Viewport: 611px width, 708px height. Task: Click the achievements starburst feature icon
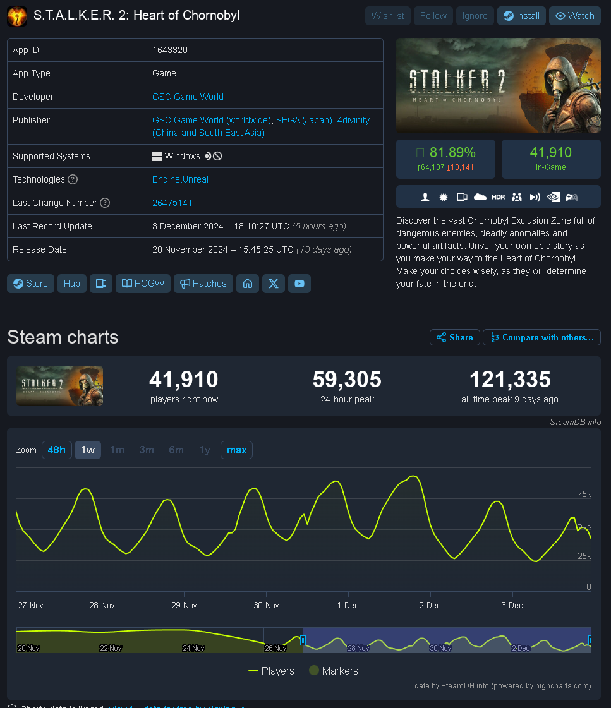(444, 197)
